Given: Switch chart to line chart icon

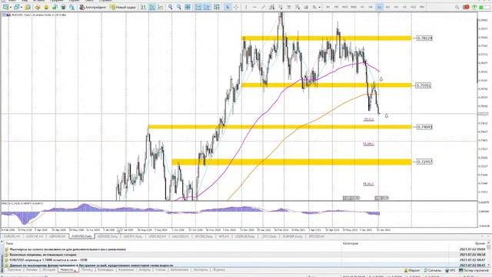Looking at the screenshot, I should 161,7.
